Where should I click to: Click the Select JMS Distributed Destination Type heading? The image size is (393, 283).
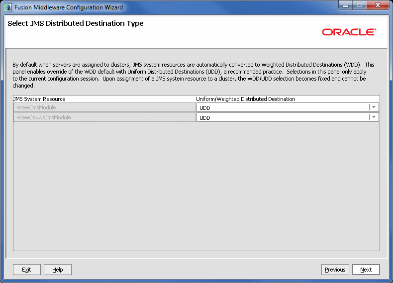pos(76,23)
